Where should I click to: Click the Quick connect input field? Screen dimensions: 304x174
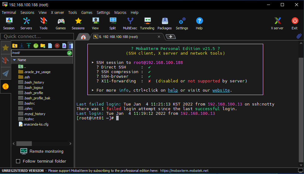pyautogui.click(x=37, y=36)
